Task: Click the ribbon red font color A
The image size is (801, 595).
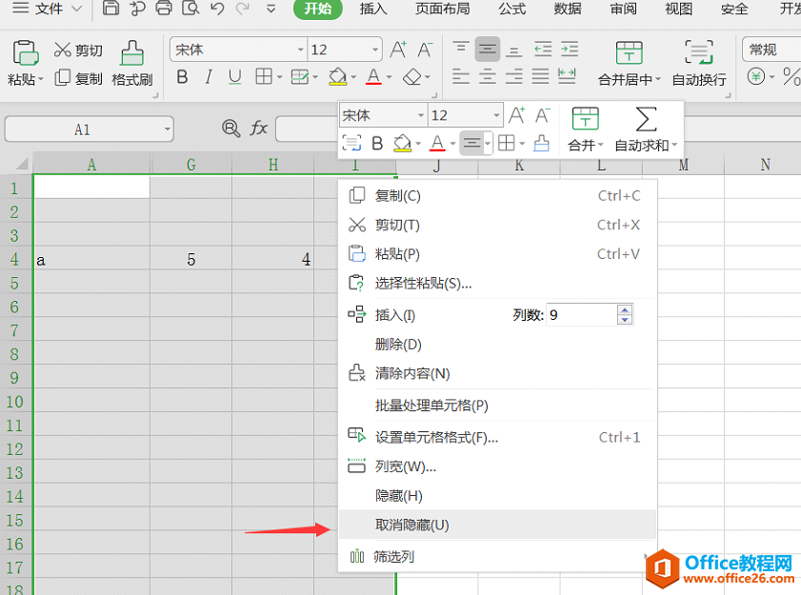Action: pos(374,76)
